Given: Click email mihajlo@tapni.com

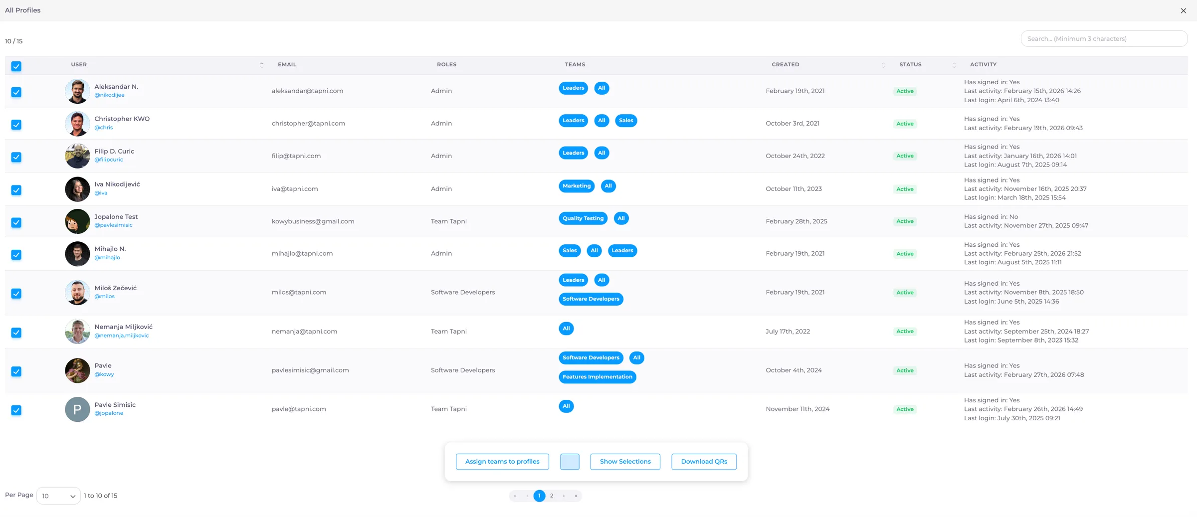Looking at the screenshot, I should pos(302,254).
